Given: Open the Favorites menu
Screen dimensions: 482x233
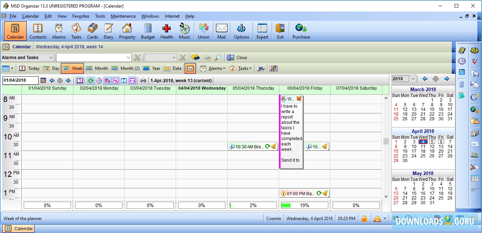Looking at the screenshot, I should [81, 16].
